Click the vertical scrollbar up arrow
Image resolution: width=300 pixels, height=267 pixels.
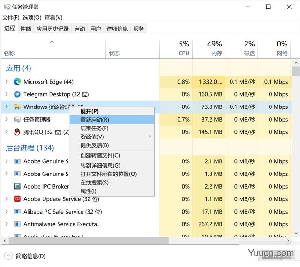click(296, 63)
